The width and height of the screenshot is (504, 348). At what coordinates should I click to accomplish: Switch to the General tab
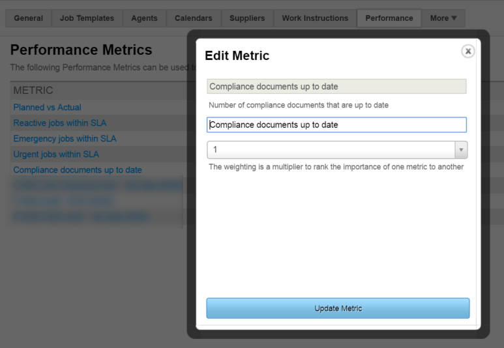pos(28,18)
